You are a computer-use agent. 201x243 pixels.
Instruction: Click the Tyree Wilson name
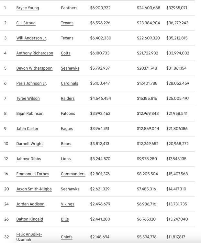(28, 98)
